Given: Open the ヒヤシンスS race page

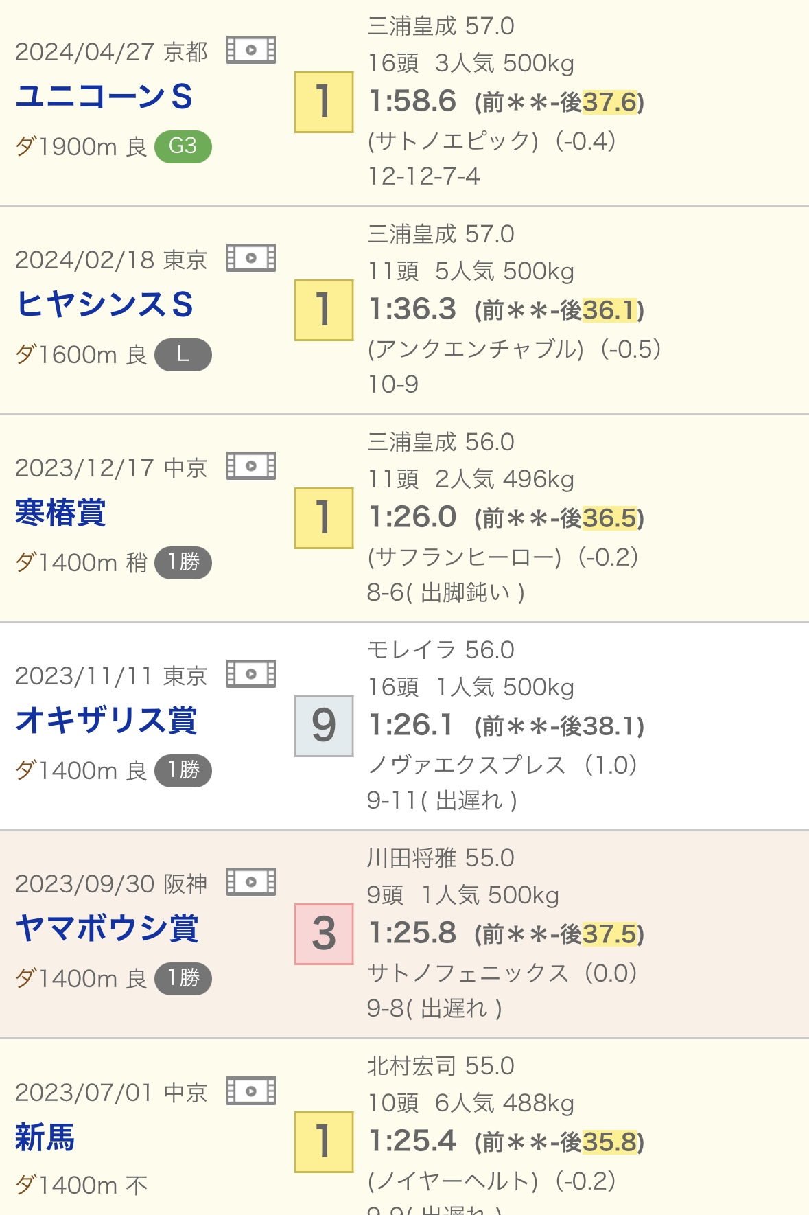Looking at the screenshot, I should point(104,305).
